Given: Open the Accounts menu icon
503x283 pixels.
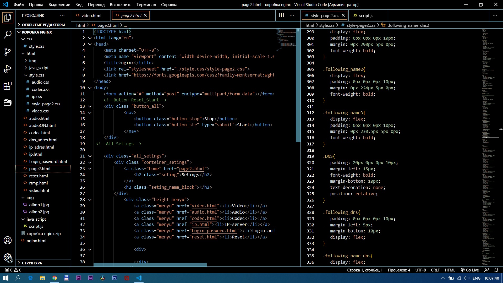Looking at the screenshot, I should (x=8, y=240).
